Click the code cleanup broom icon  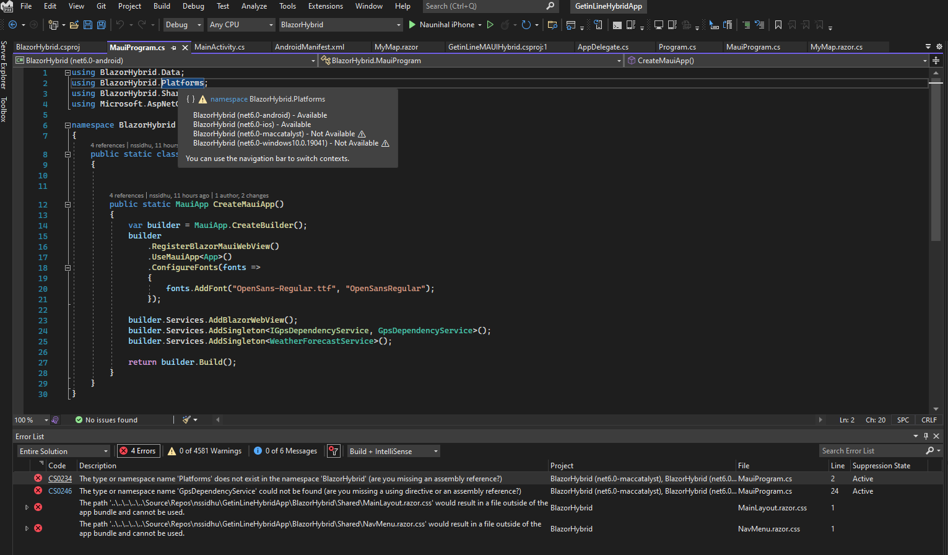[x=186, y=420]
